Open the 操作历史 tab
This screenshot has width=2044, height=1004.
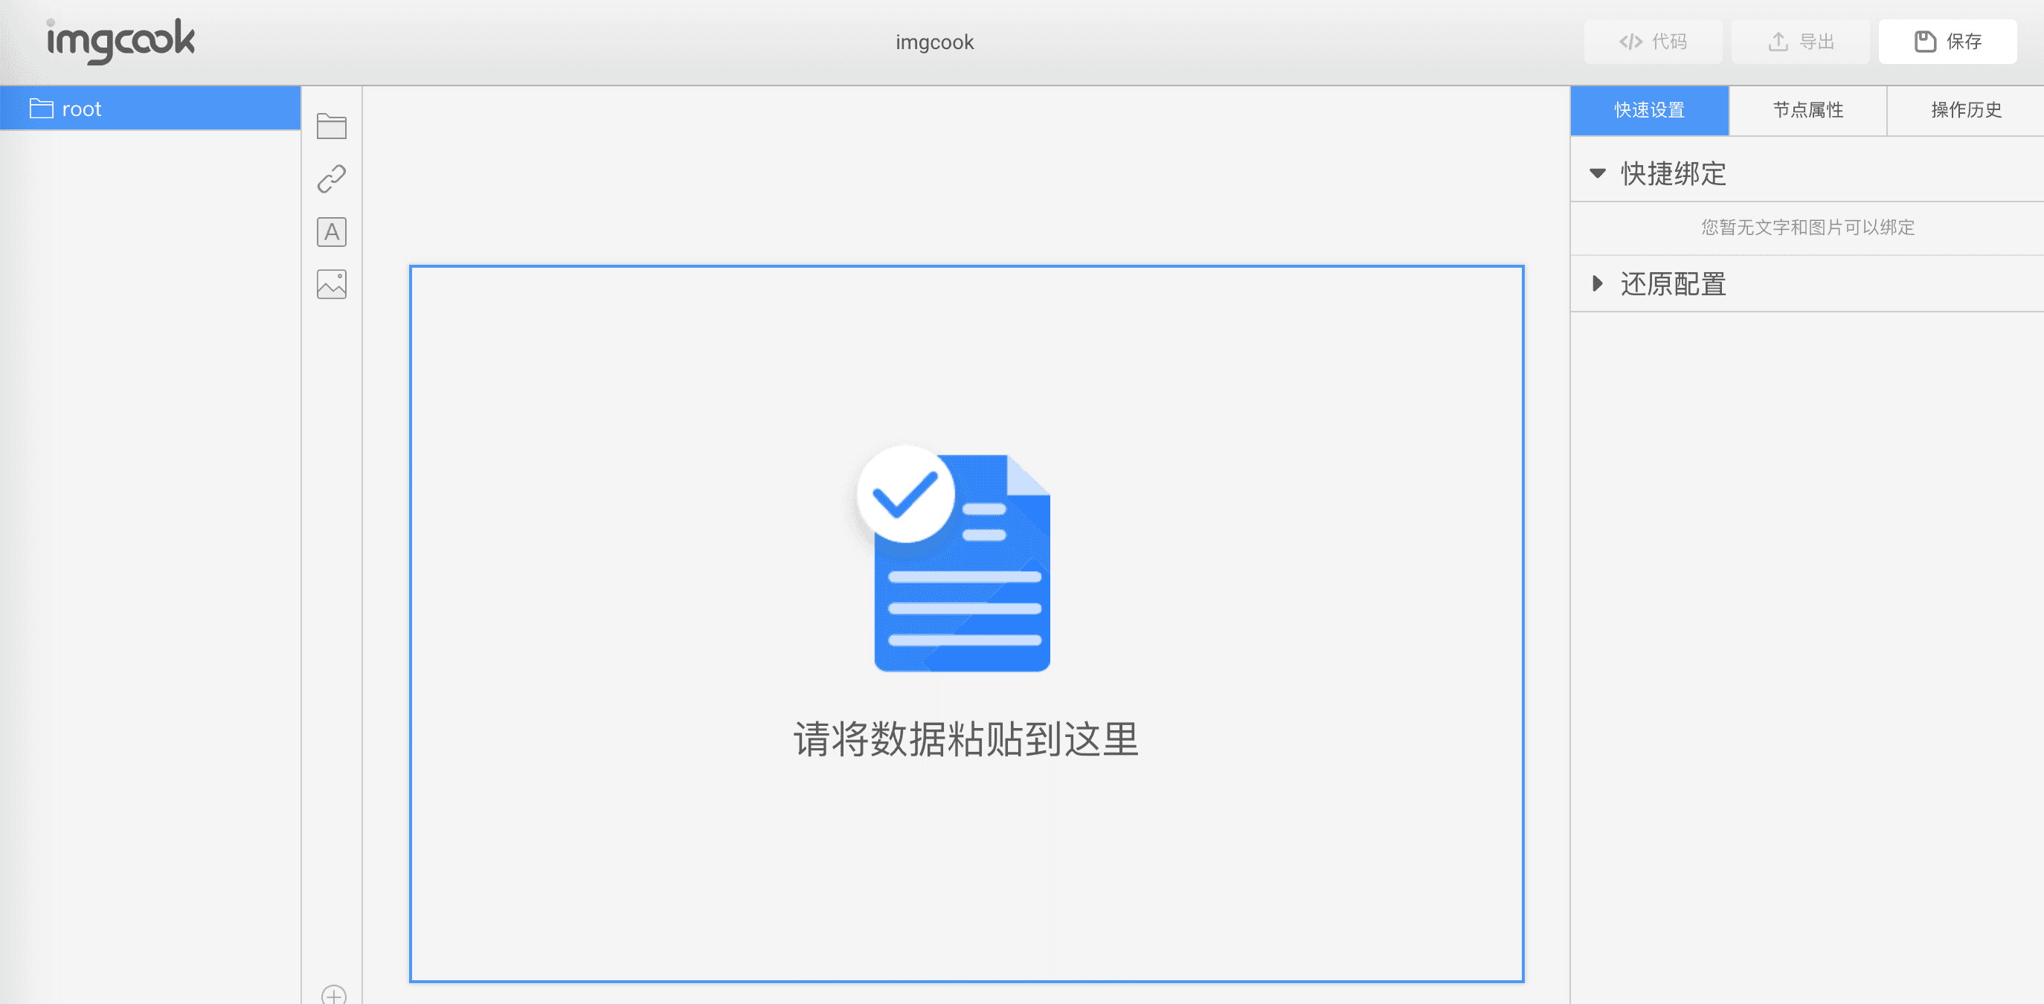click(1964, 110)
